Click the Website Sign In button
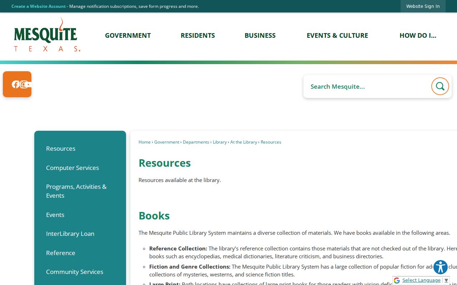The image size is (457, 285). [x=423, y=6]
